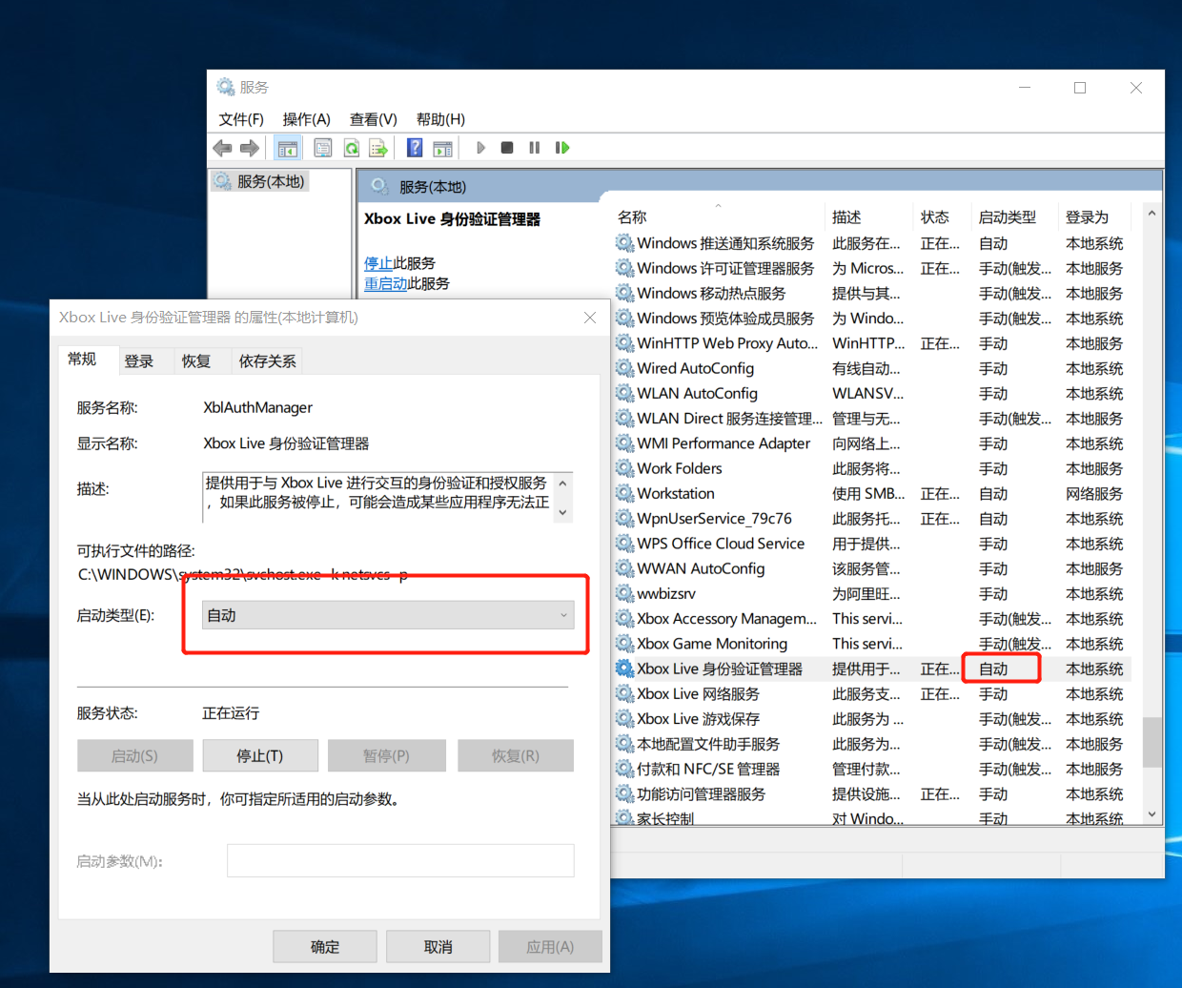
Task: Switch to the 登录 tab
Action: tap(139, 361)
